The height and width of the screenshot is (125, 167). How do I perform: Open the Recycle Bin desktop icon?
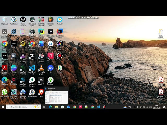coord(4,21)
